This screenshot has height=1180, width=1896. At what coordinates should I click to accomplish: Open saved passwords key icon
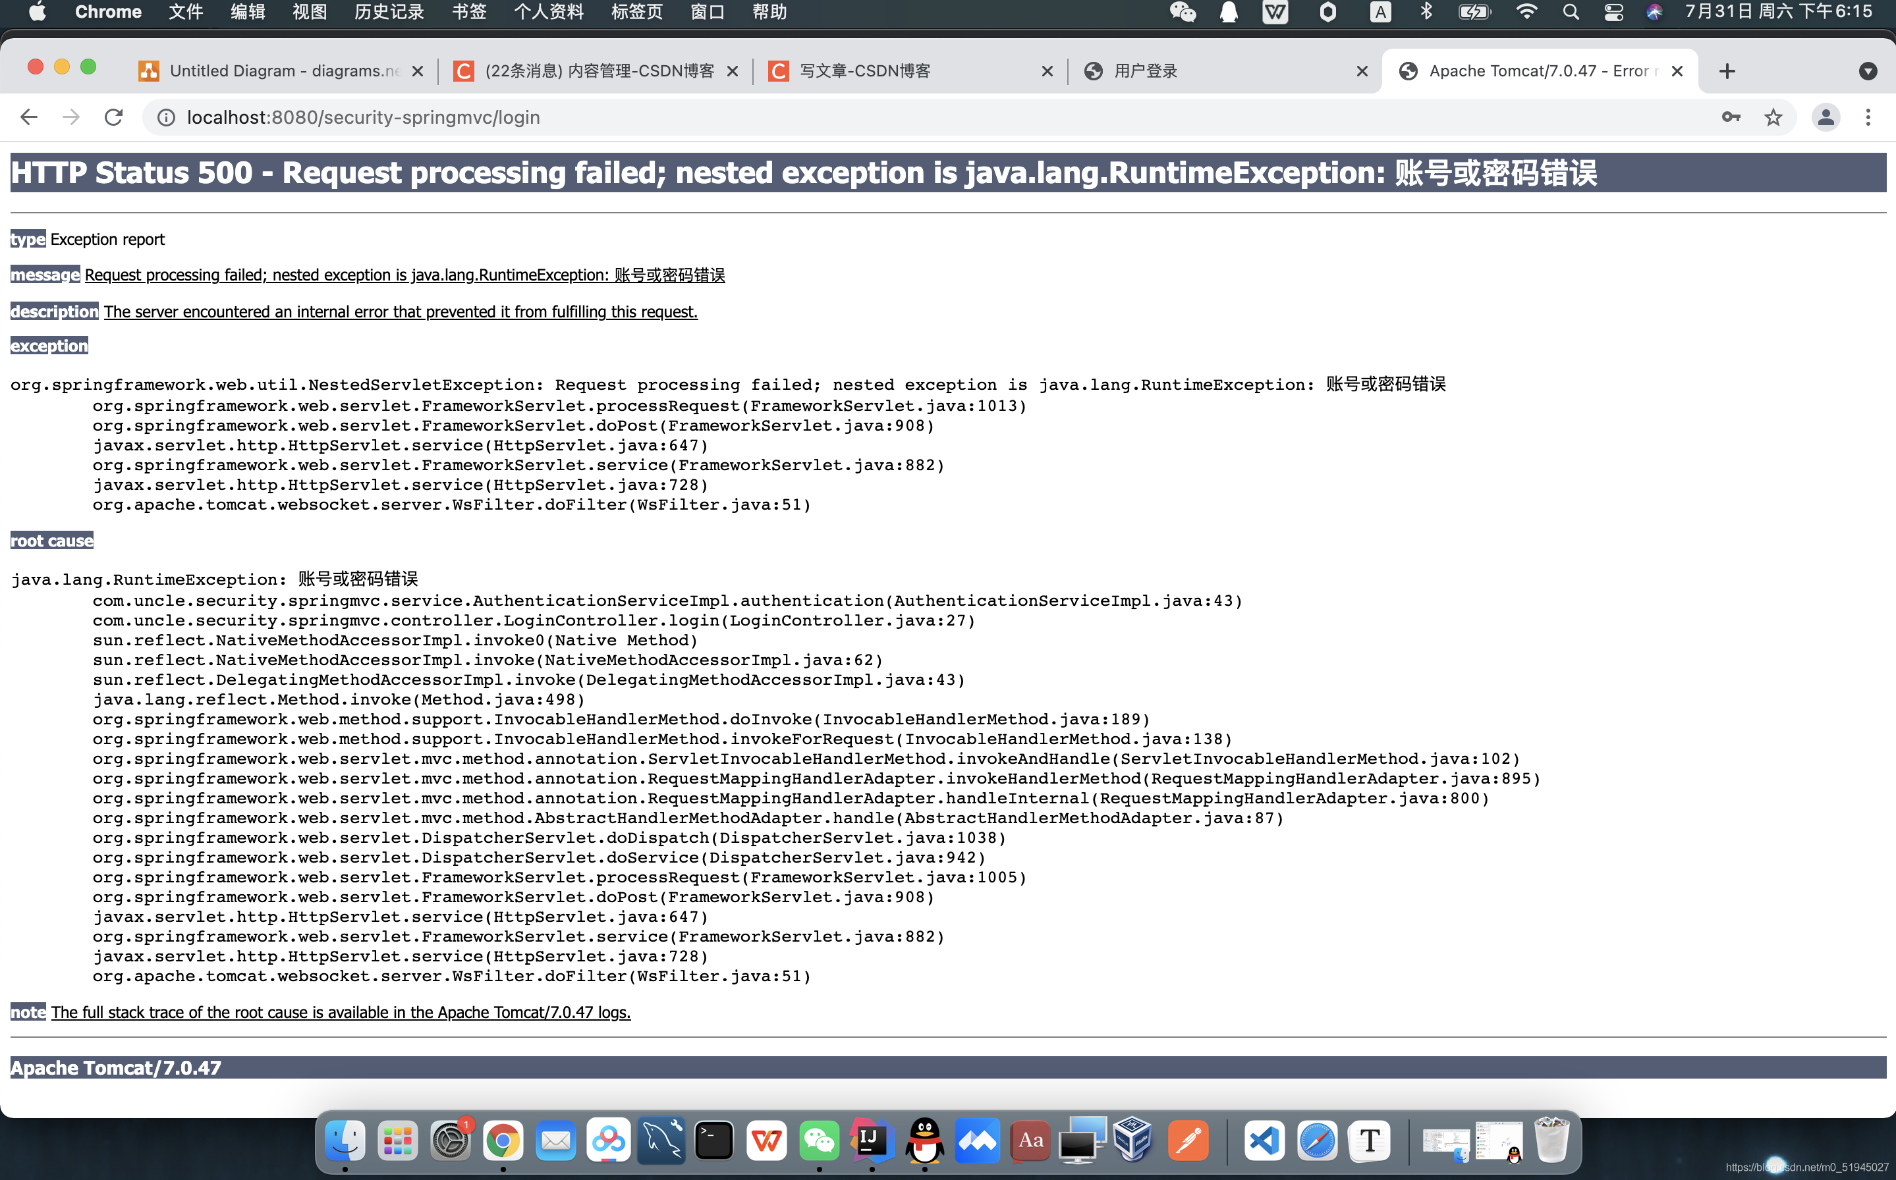pyautogui.click(x=1731, y=117)
